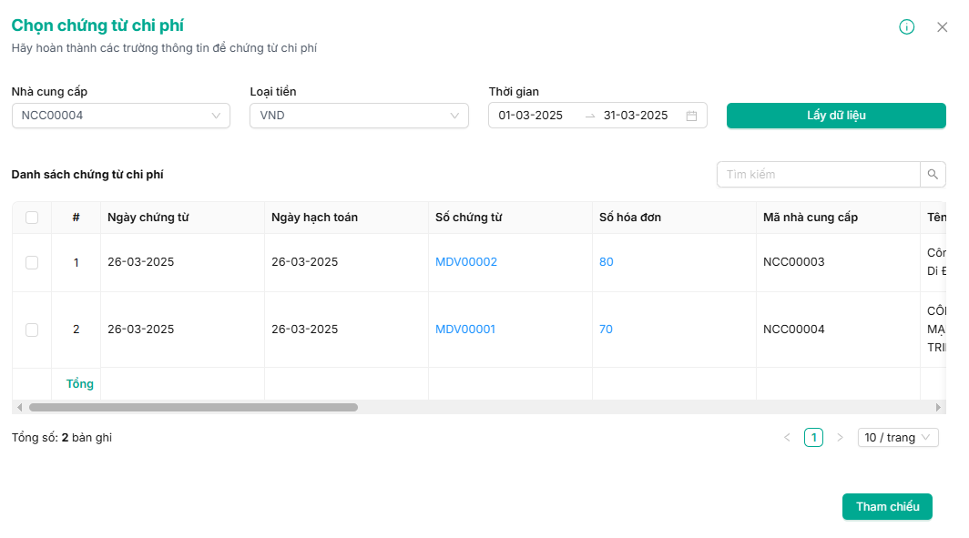Click the Tìm kiếm search input field

tap(818, 174)
